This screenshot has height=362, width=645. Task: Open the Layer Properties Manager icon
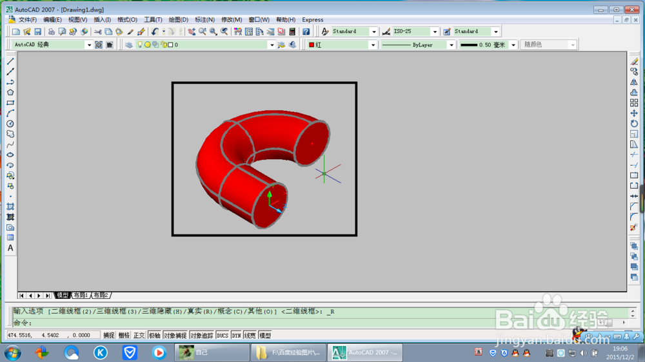tap(129, 45)
